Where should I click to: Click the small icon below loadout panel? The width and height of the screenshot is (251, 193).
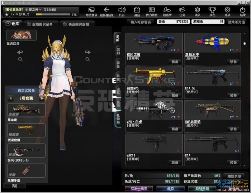[x=15, y=186]
